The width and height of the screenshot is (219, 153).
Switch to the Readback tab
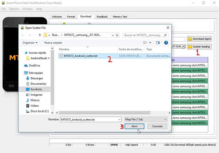102,17
